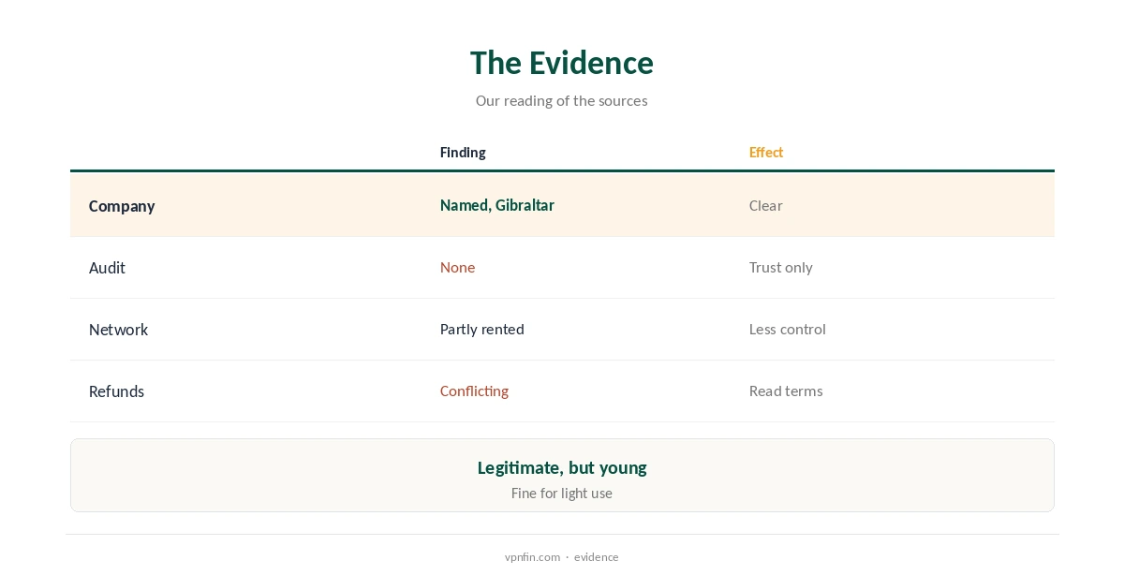Click 'The Evidence' heading
This screenshot has height=575, width=1124.
(x=562, y=63)
